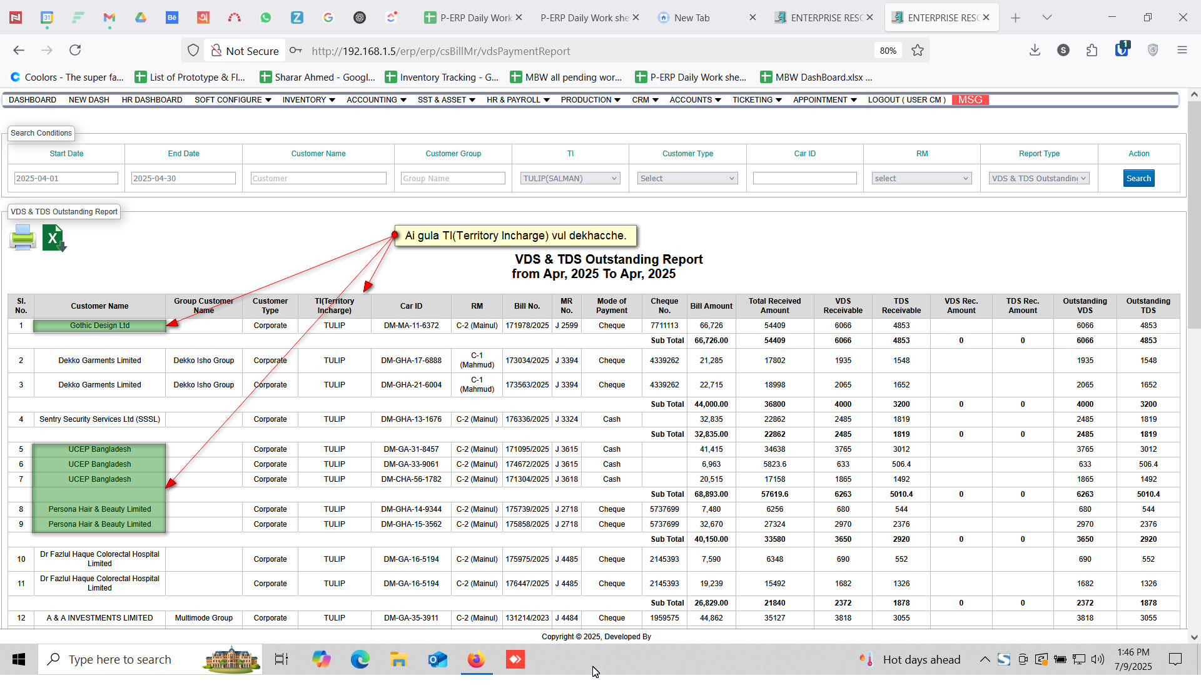Open the Report Type dropdown
The image size is (1201, 693).
point(1039,179)
